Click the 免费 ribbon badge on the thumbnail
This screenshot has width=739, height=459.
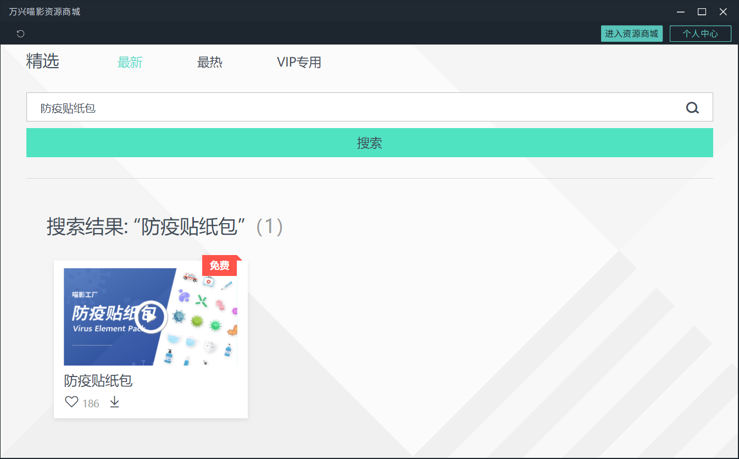(219, 266)
